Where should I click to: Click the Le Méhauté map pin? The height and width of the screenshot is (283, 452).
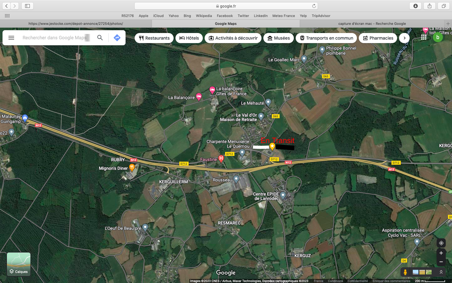pos(268,102)
